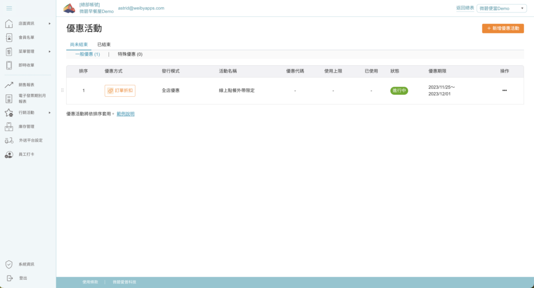Open 員工打卡 employee icon

click(9, 154)
